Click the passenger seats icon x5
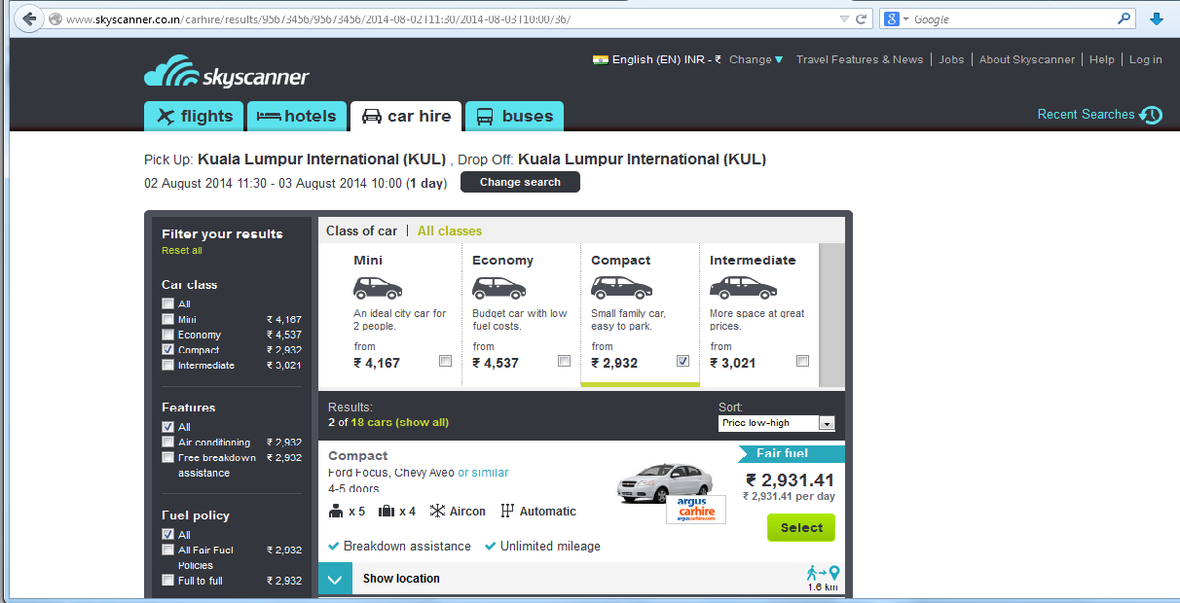 click(x=337, y=512)
